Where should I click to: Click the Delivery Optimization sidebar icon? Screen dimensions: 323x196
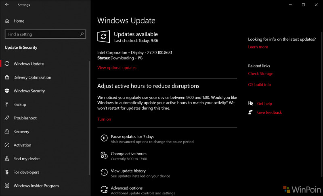coord(7,77)
